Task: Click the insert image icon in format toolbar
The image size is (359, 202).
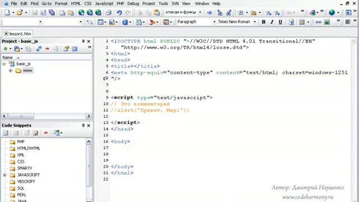Action: (327, 22)
